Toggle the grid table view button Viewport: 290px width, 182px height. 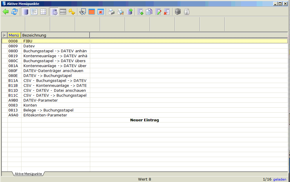43,12
